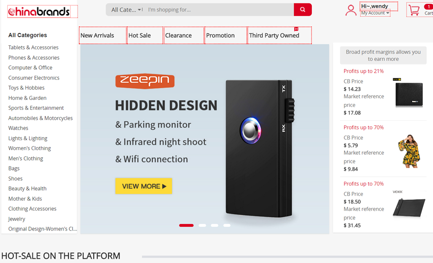Select the first red carousel indicator
This screenshot has height=263, width=433.
click(x=186, y=225)
